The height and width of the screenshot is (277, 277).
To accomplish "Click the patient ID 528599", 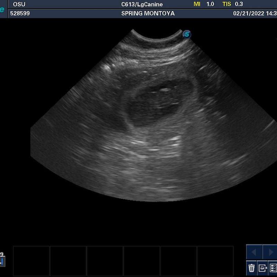I will [20, 14].
